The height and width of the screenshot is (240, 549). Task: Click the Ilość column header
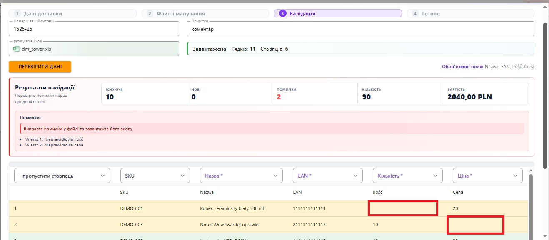pyautogui.click(x=377, y=192)
